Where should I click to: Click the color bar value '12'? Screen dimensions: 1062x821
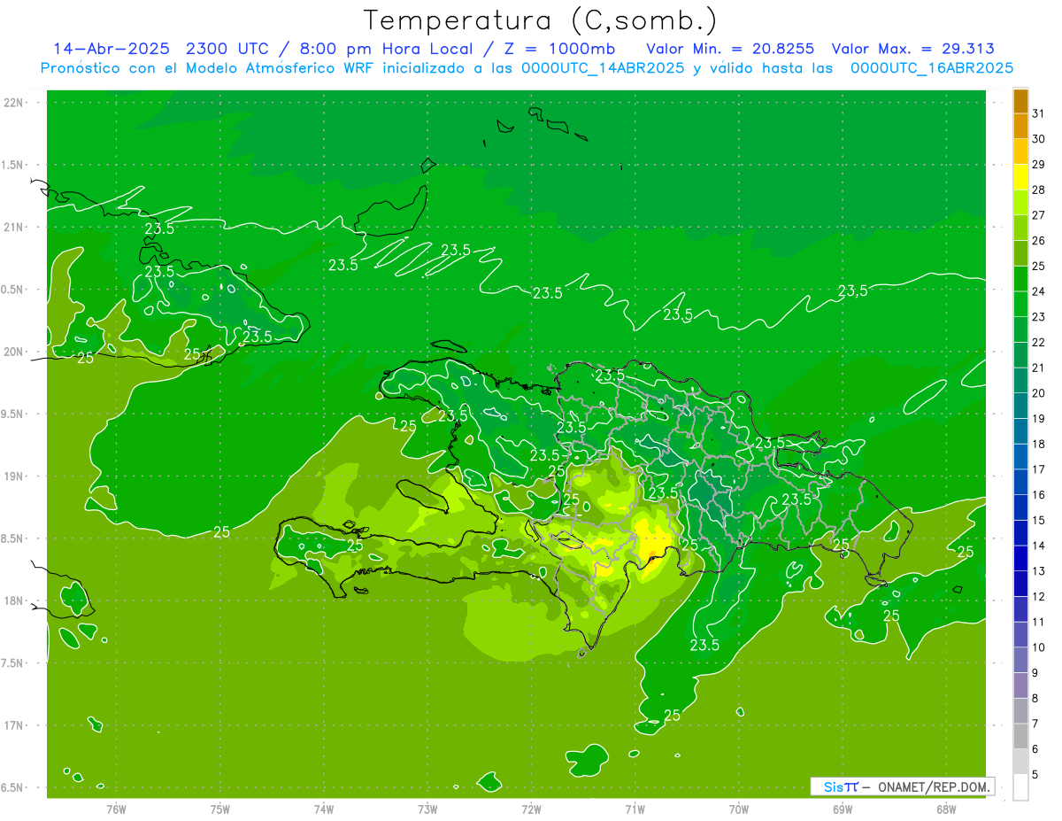point(1039,596)
